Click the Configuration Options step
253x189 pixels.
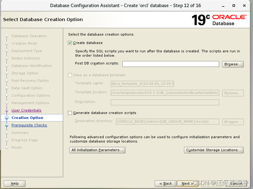31,95
